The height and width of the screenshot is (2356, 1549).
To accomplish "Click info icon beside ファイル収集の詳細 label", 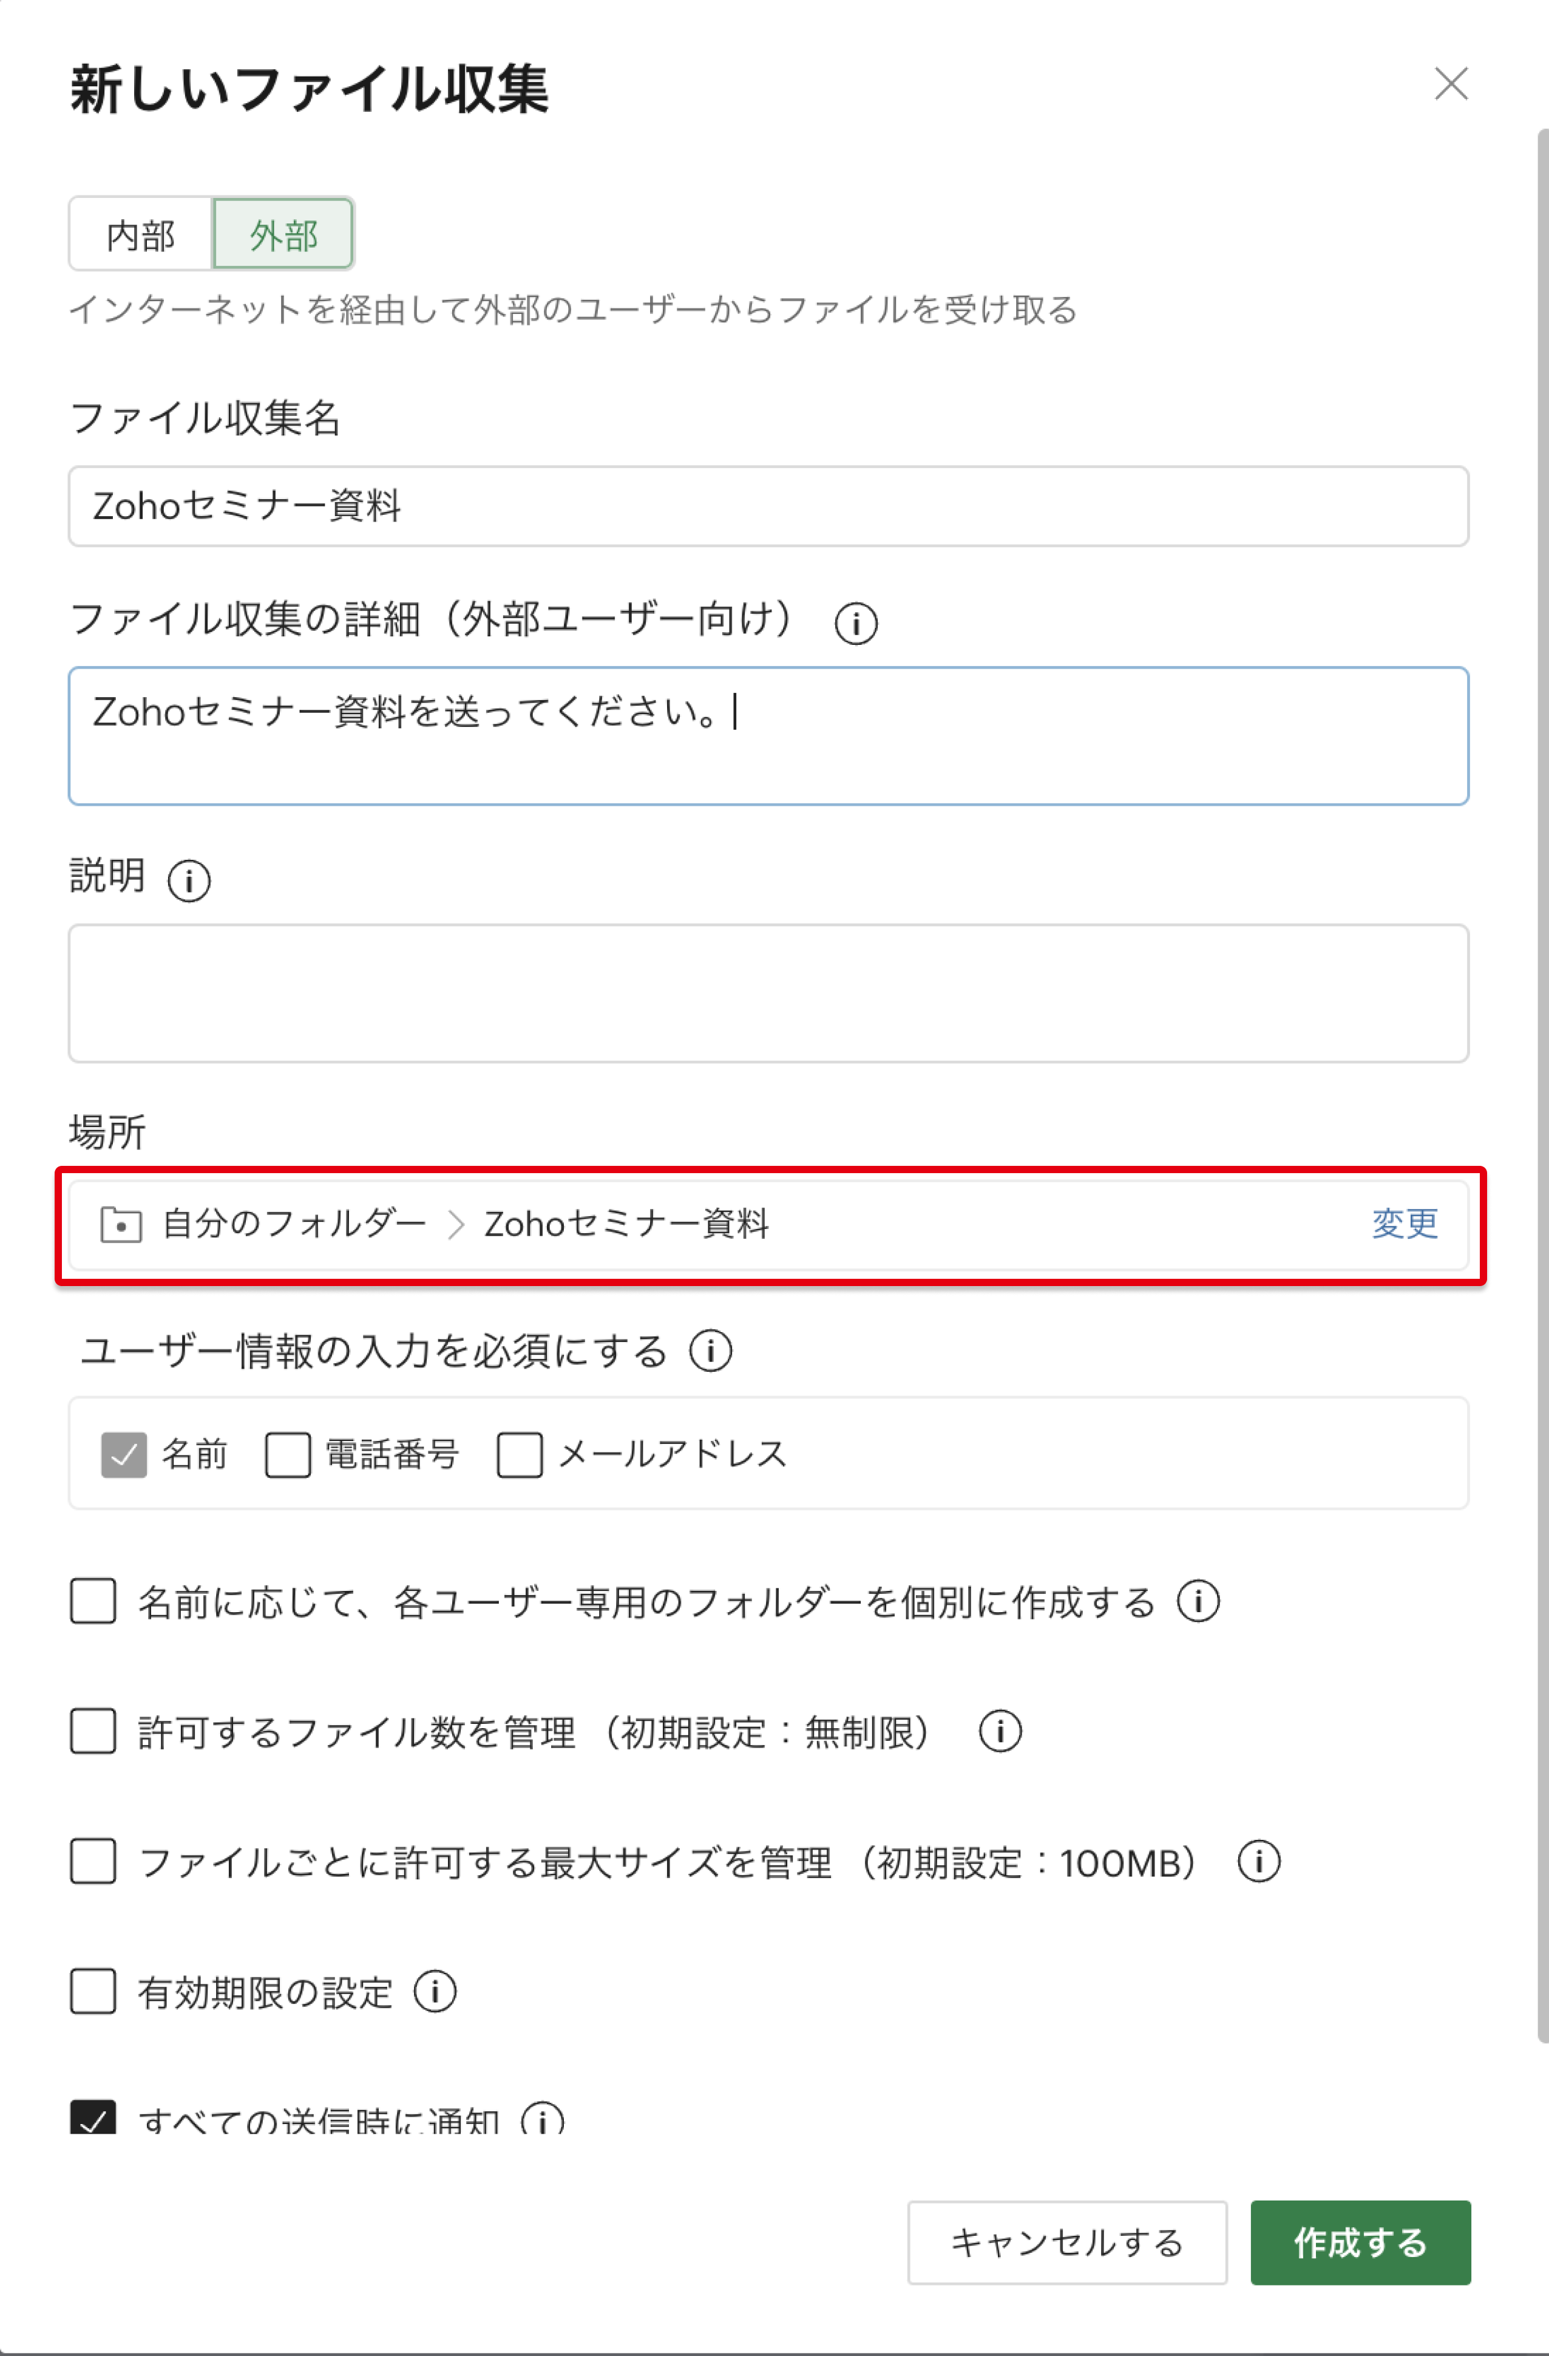I will (x=855, y=624).
